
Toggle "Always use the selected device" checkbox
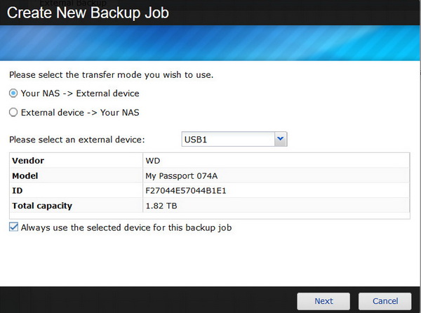[14, 227]
